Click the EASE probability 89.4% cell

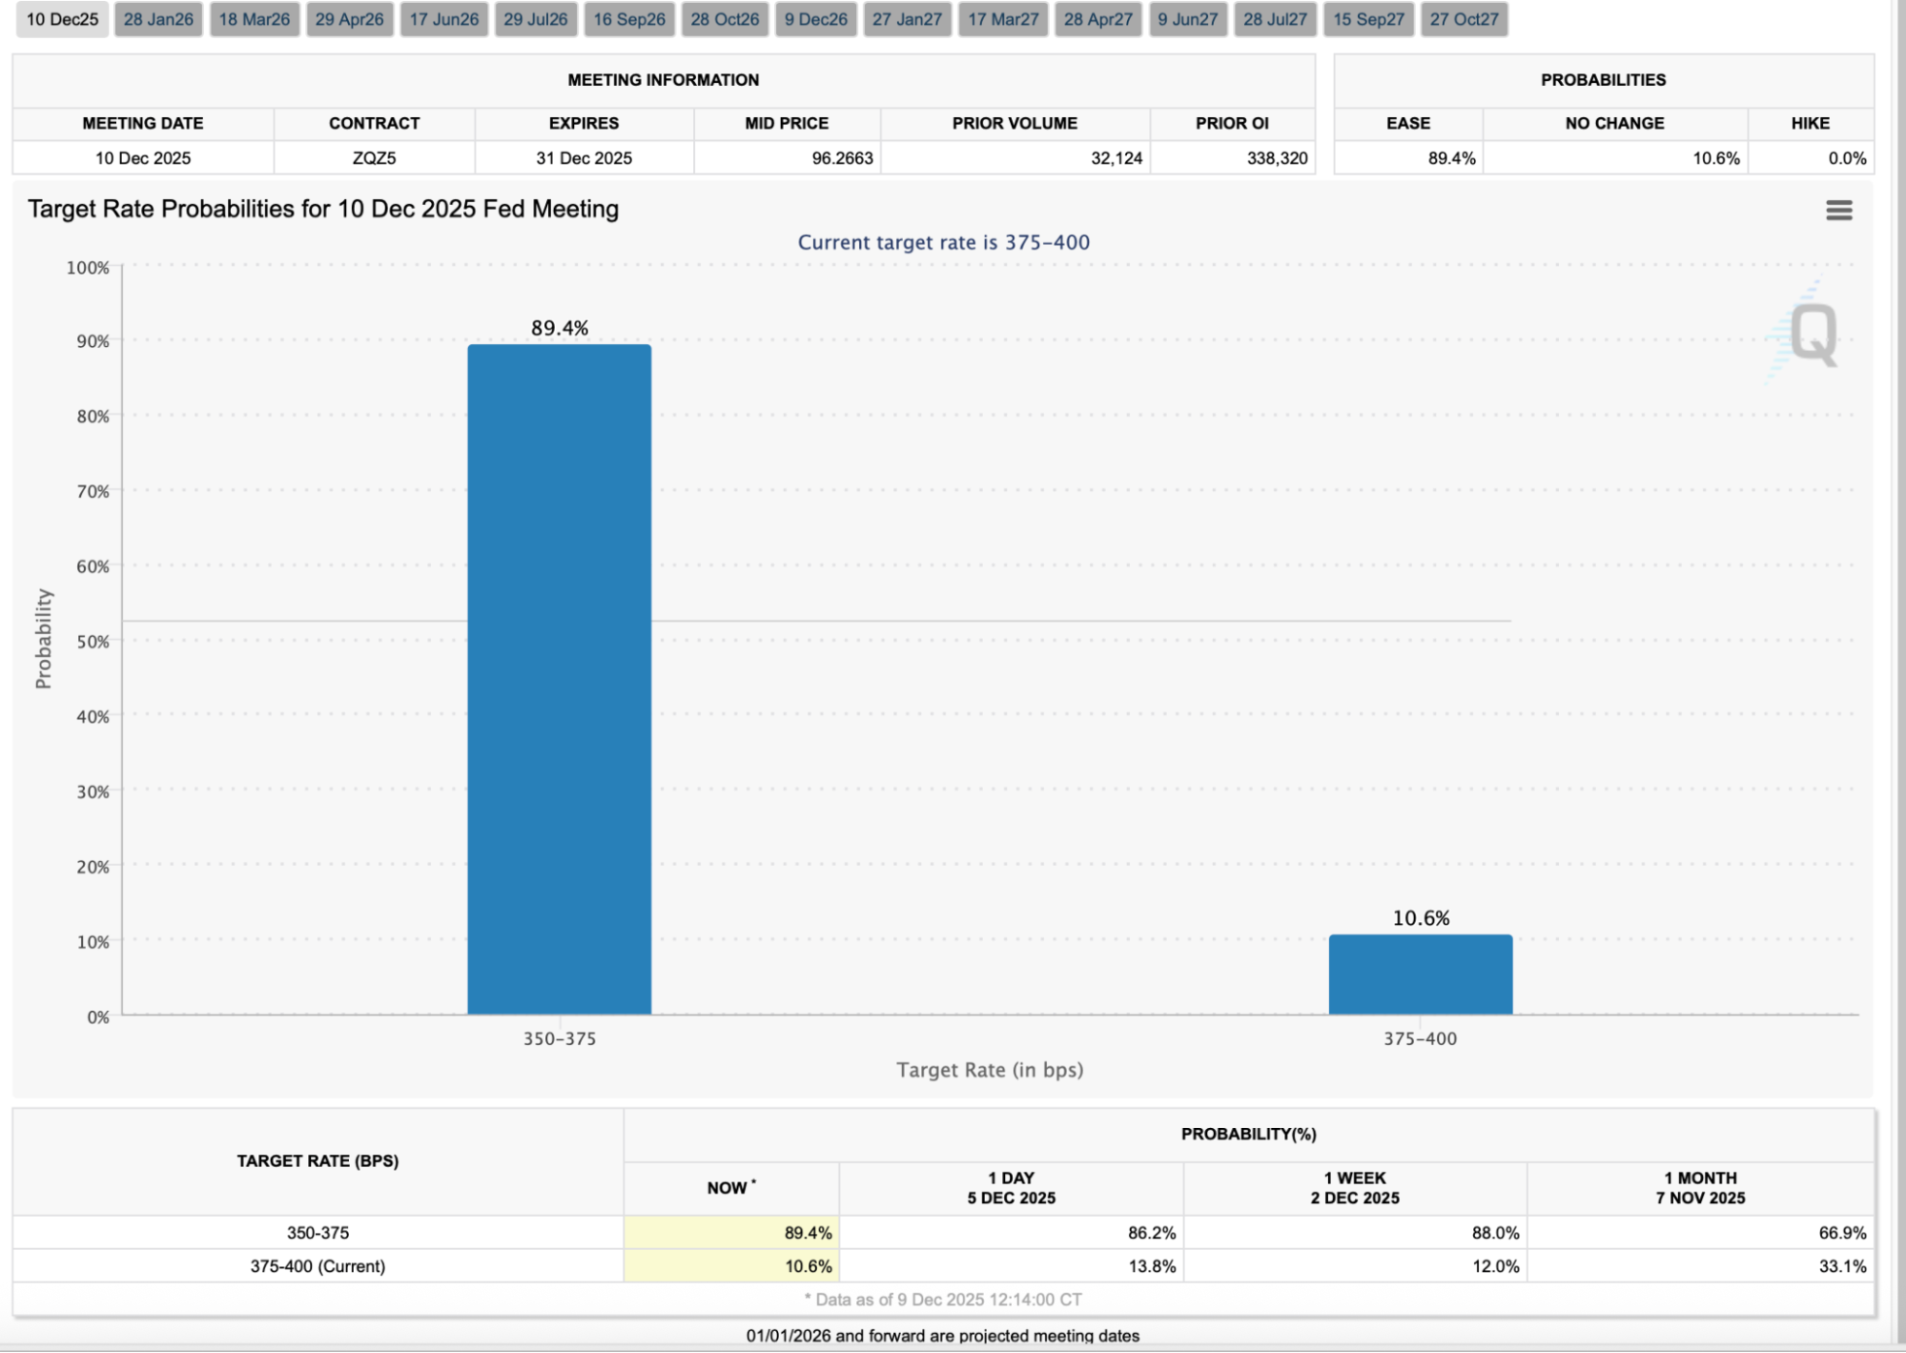(x=1450, y=158)
